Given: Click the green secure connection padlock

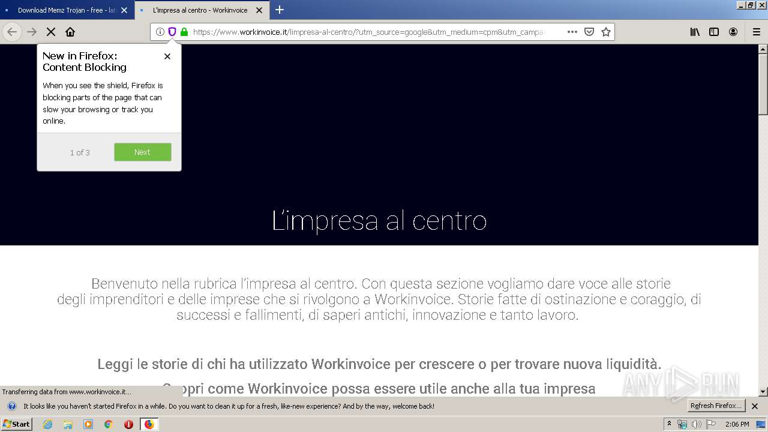Looking at the screenshot, I should coord(184,32).
